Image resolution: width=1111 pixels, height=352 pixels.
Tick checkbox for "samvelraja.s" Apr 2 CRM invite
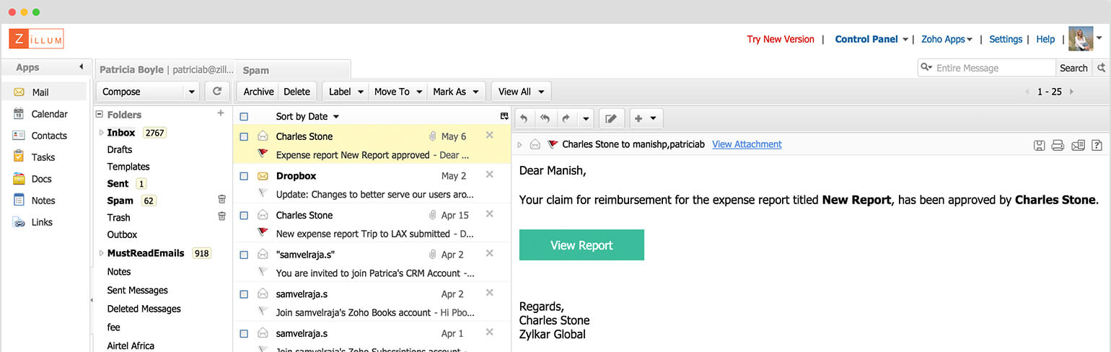(x=244, y=255)
